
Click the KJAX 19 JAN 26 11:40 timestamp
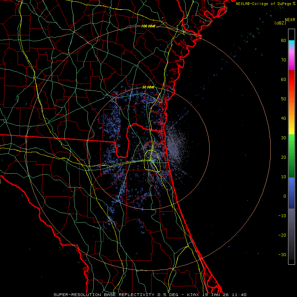click(x=217, y=295)
